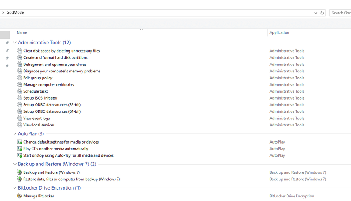
Task: Click icon for Restore data from backup
Action: (20, 179)
